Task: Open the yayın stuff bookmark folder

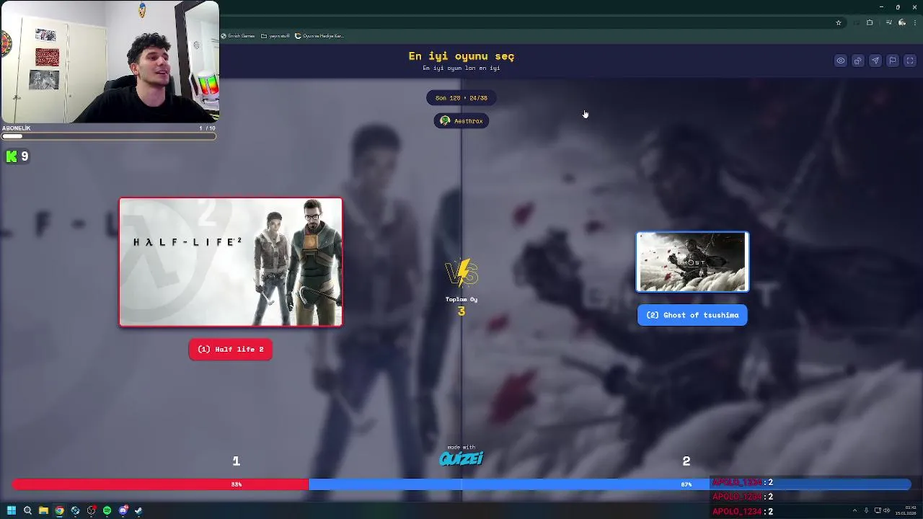Action: tap(275, 36)
